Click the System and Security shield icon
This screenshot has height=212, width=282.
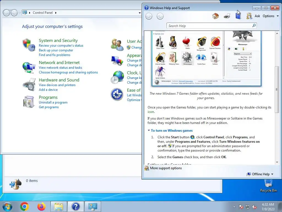(29, 45)
